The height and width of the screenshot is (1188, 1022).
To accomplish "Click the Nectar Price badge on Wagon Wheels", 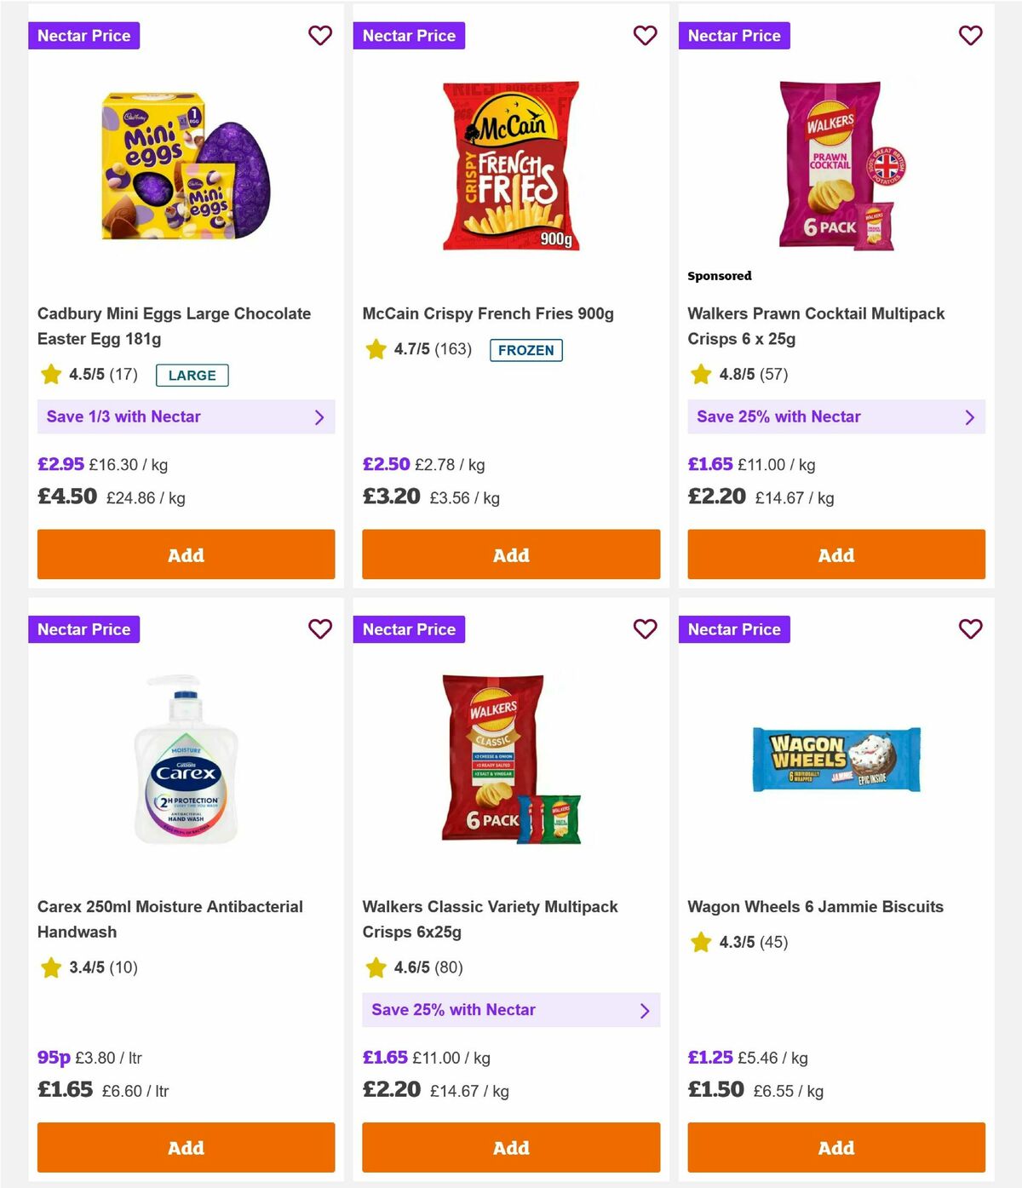I will [734, 629].
